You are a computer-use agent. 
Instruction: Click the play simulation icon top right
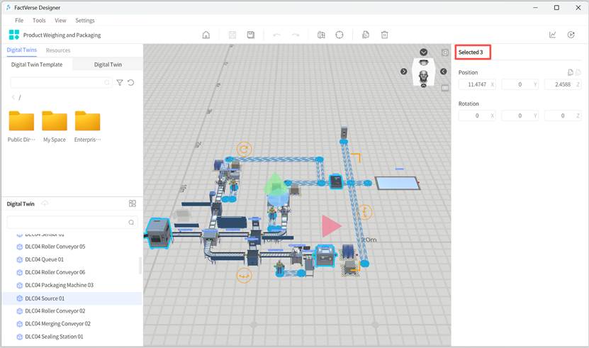click(x=571, y=35)
